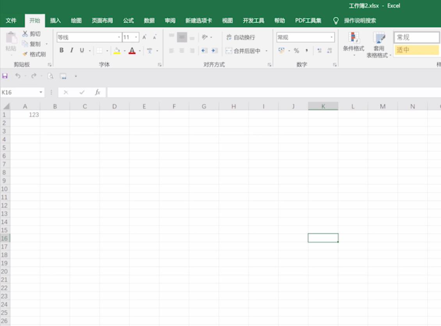Toggle top vertical alignment
441x326 pixels.
[x=172, y=37]
